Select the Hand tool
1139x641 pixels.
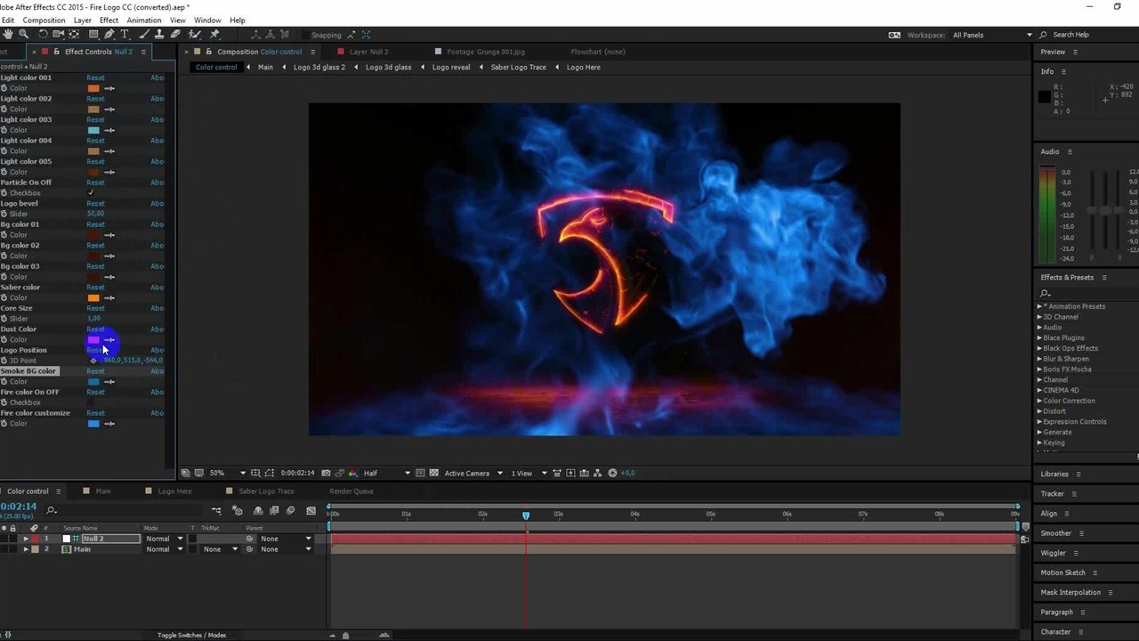point(8,35)
